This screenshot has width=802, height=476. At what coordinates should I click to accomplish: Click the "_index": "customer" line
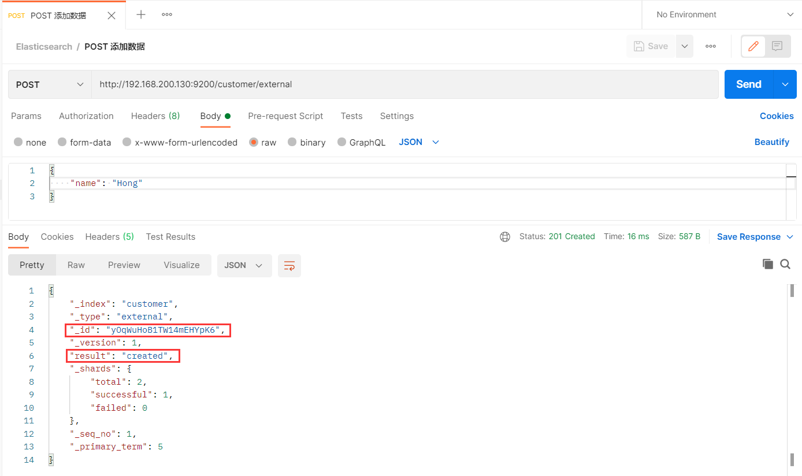[x=124, y=304]
